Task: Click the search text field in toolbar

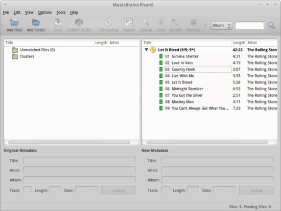Action: (249, 26)
